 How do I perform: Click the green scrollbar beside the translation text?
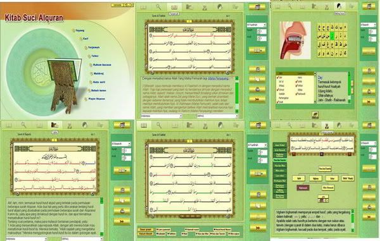click(x=237, y=95)
